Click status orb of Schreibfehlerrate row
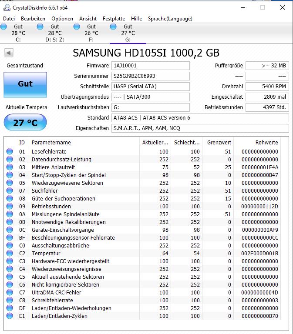This screenshot has width=293, height=334. (10, 300)
